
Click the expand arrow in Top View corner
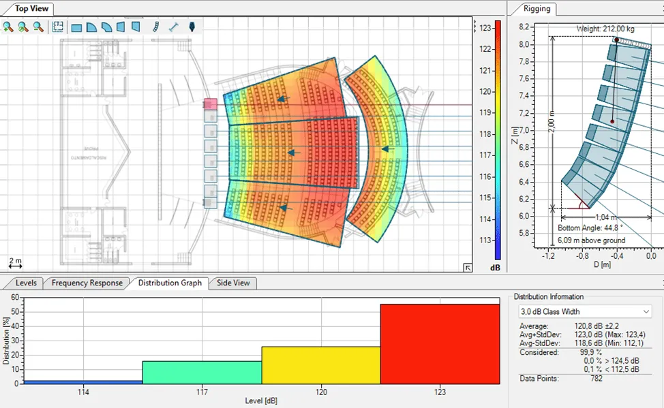coord(467,268)
